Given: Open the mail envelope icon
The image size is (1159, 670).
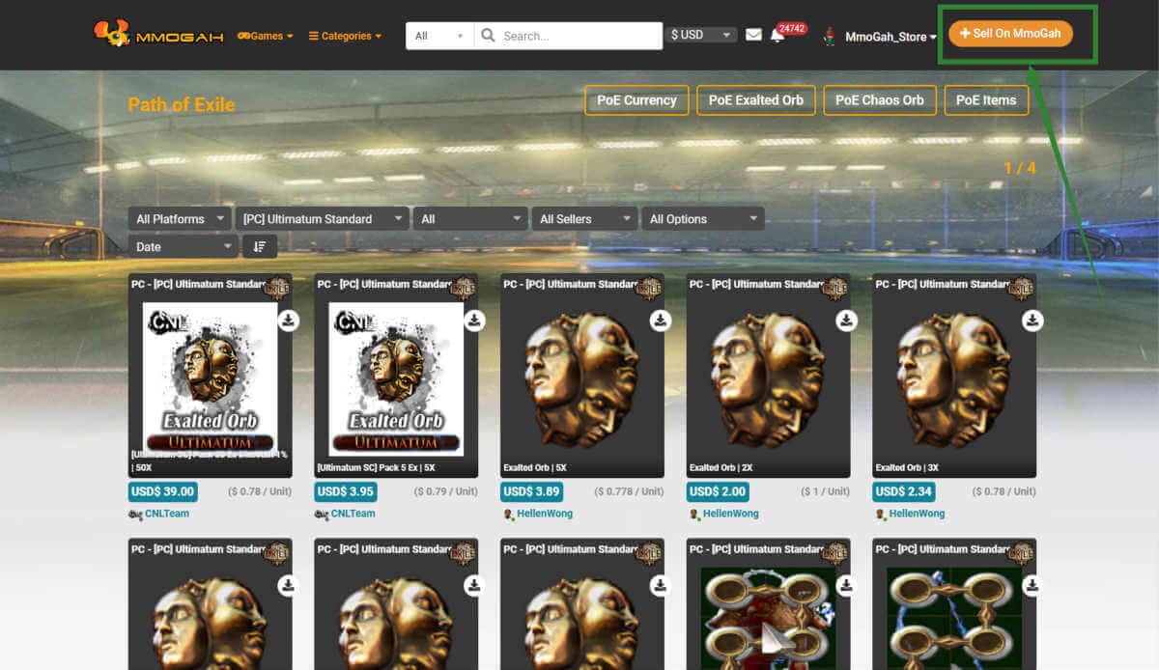Looking at the screenshot, I should 753,35.
